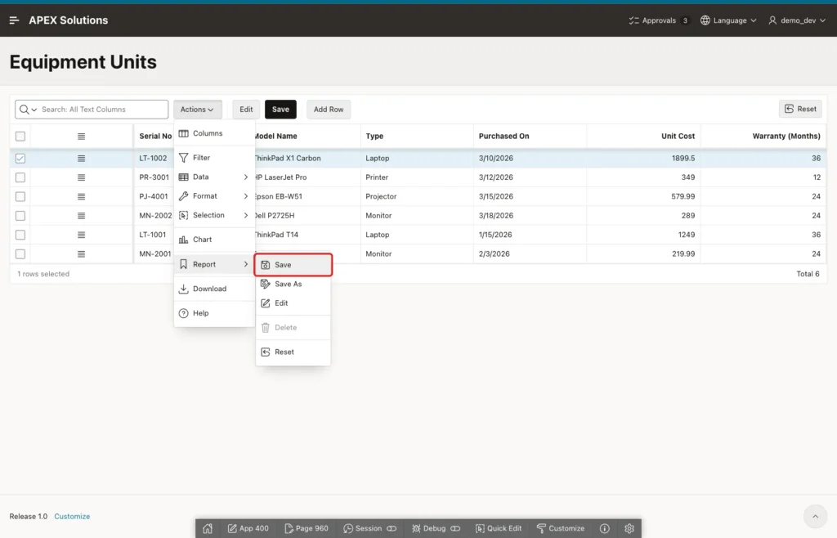The height and width of the screenshot is (538, 837).
Task: Click the Customize link in the footer
Action: coord(72,516)
